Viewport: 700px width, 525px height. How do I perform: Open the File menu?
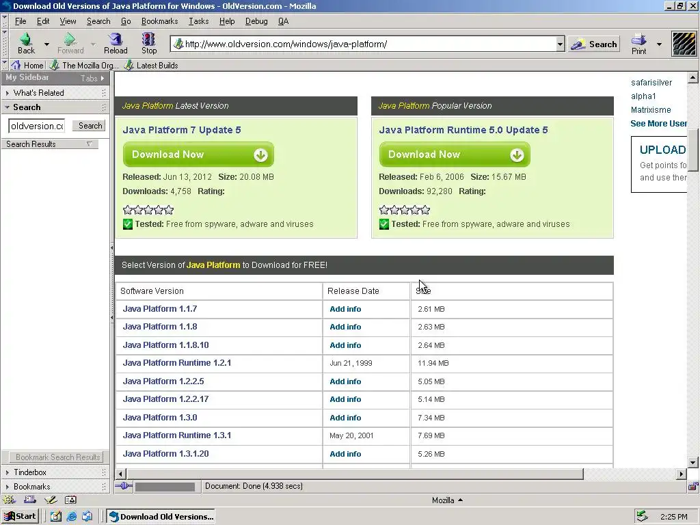point(21,21)
